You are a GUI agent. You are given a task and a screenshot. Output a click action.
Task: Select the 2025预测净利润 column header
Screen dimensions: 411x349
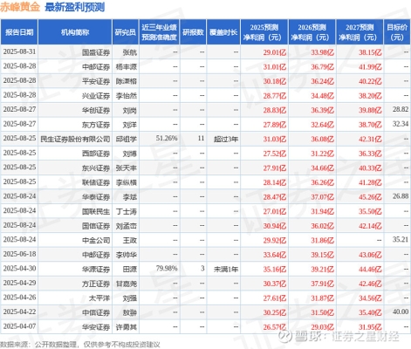(x=264, y=32)
